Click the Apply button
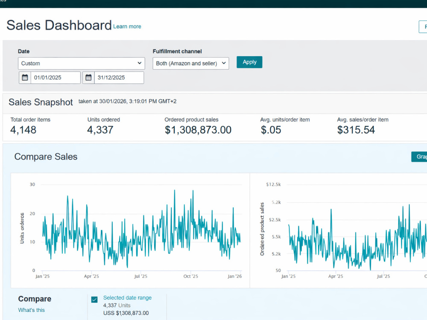Image resolution: width=427 pixels, height=320 pixels. click(x=249, y=62)
